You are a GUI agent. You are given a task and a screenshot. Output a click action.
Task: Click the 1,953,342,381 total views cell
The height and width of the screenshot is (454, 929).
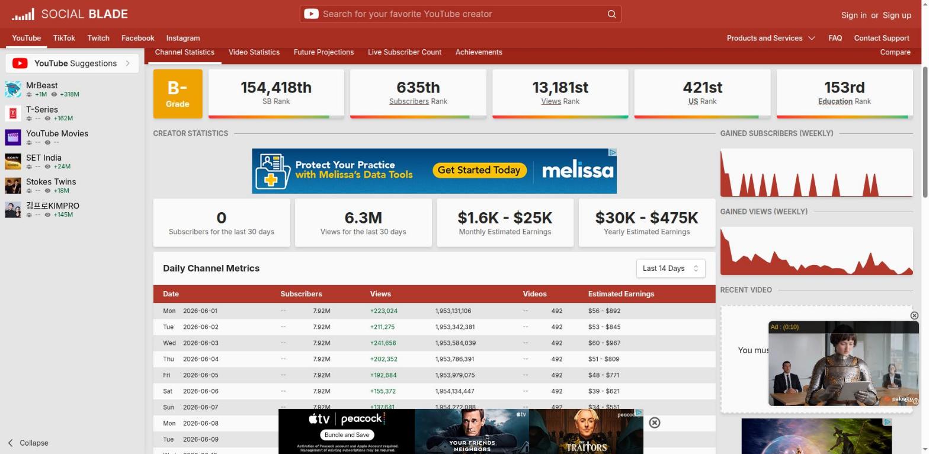pyautogui.click(x=455, y=327)
